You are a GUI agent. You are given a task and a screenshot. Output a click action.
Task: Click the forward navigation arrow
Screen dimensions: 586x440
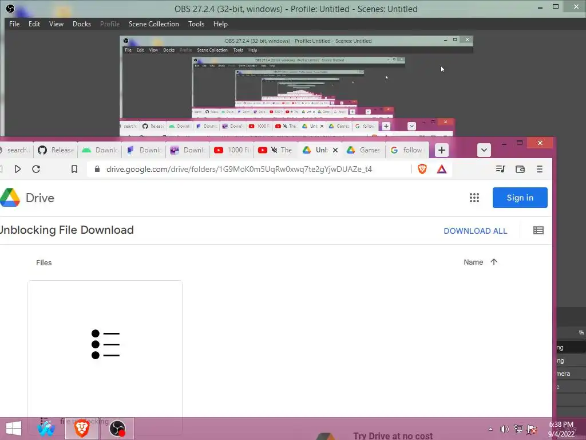click(x=17, y=169)
